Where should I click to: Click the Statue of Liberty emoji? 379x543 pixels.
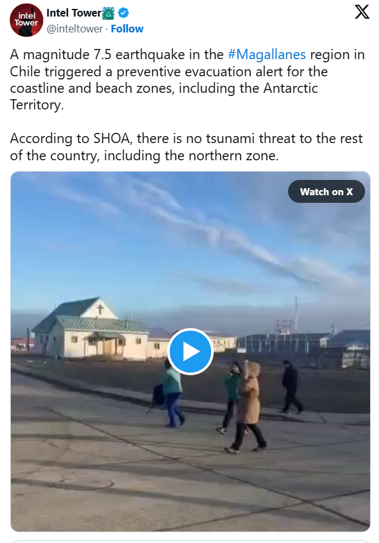[109, 13]
